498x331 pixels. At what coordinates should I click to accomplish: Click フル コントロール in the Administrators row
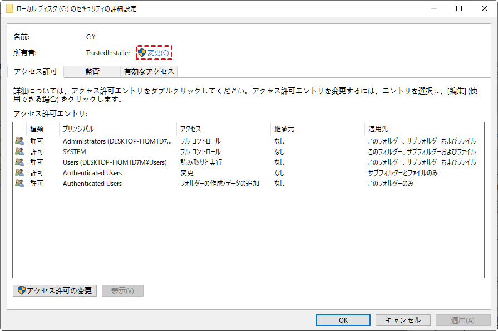pos(200,141)
